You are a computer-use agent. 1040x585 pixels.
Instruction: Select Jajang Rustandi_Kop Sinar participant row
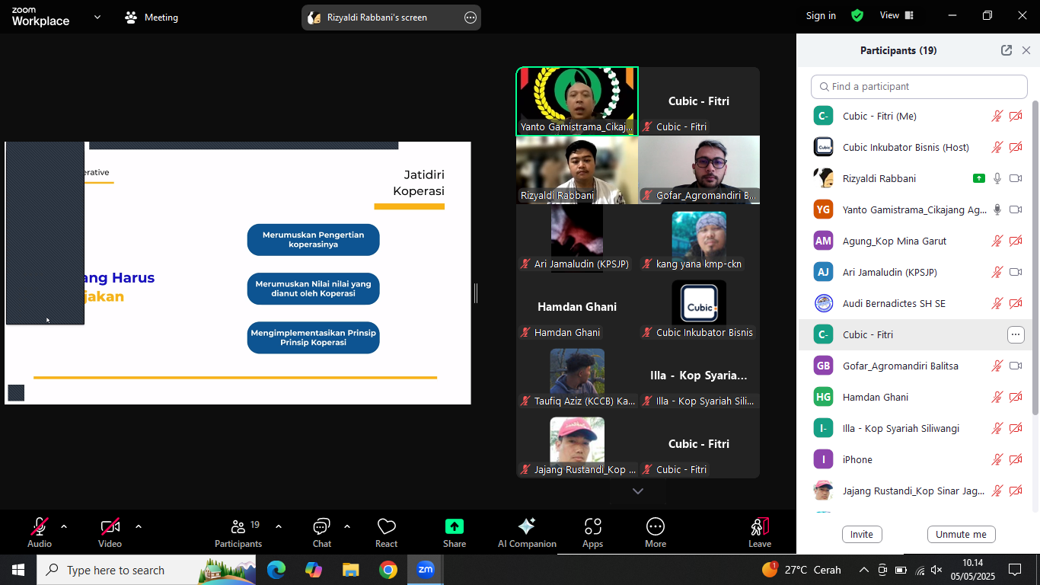(x=915, y=491)
